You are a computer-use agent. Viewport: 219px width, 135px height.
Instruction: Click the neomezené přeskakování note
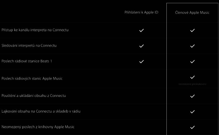[193, 84]
